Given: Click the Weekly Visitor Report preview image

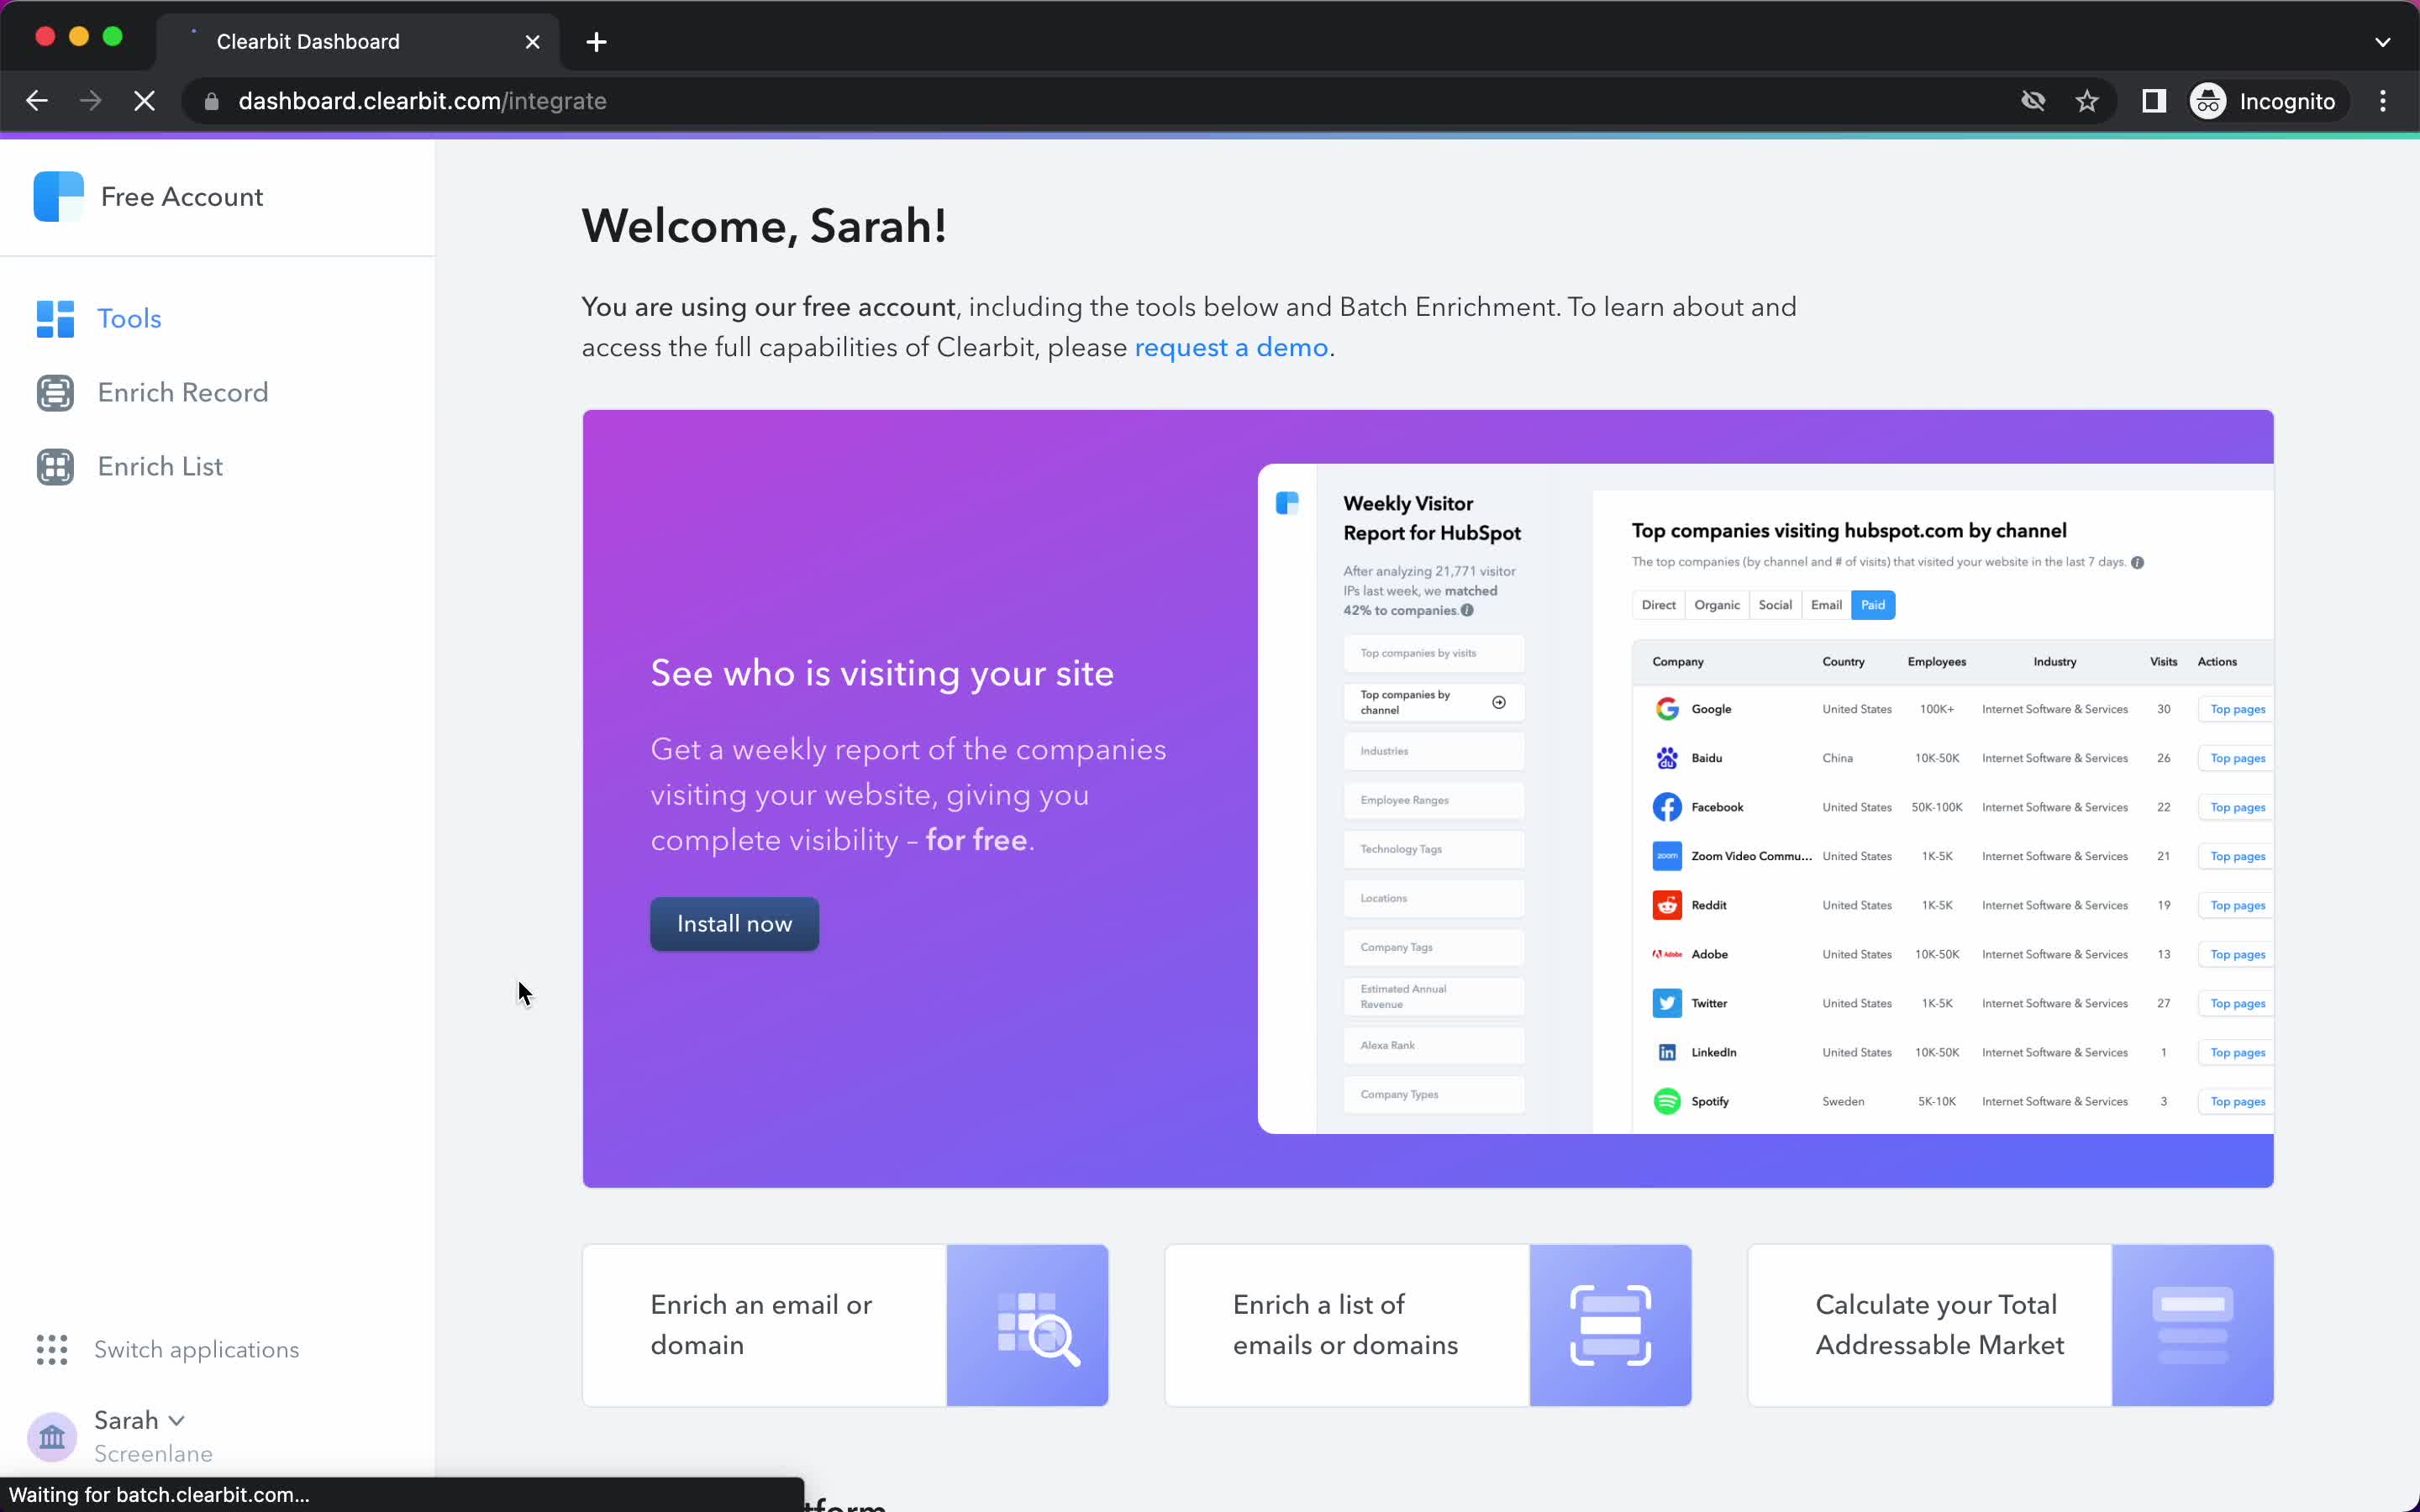Looking at the screenshot, I should (1765, 798).
